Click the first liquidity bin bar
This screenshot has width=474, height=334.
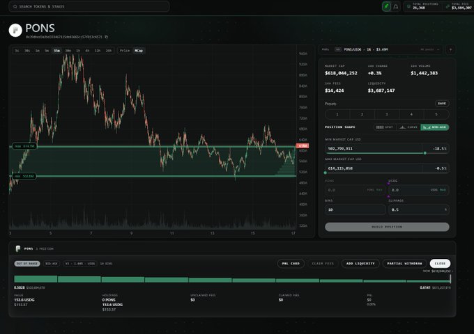coord(36,279)
